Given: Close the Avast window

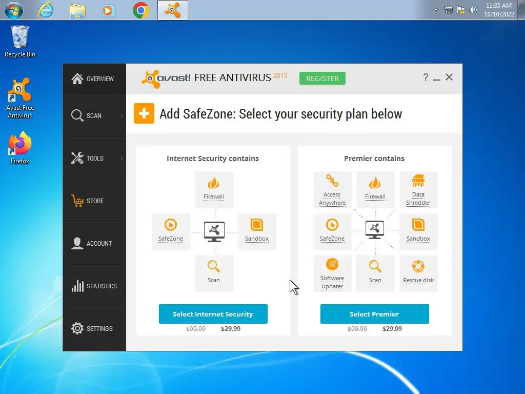Looking at the screenshot, I should 449,77.
